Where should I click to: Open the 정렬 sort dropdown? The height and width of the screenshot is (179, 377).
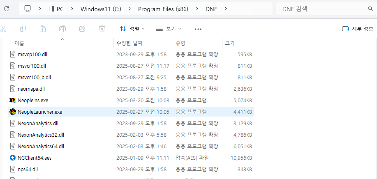[132, 29]
